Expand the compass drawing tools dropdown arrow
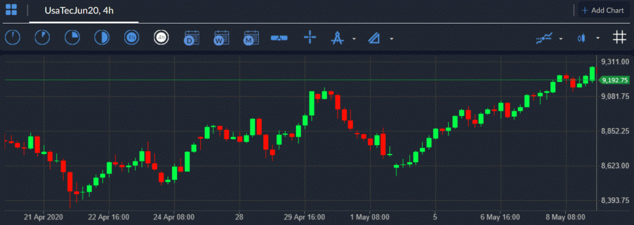The height and width of the screenshot is (225, 634). (354, 39)
